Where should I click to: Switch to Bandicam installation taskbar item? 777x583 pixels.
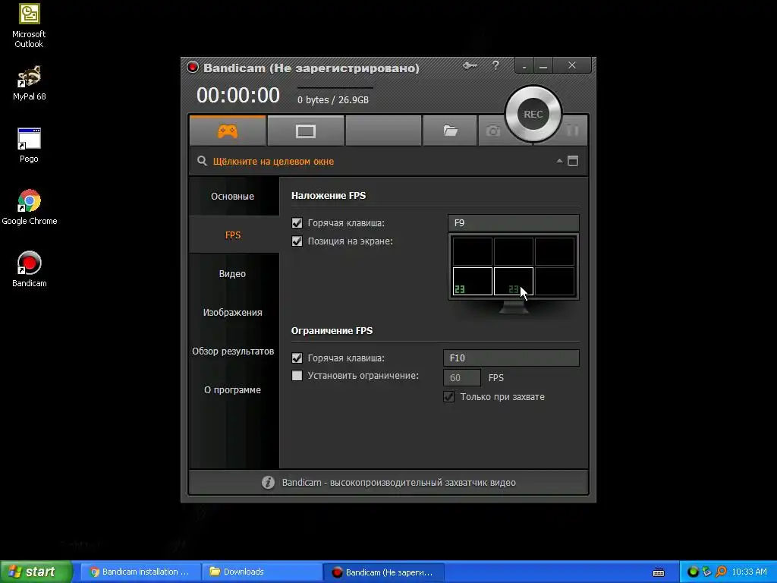pos(140,572)
